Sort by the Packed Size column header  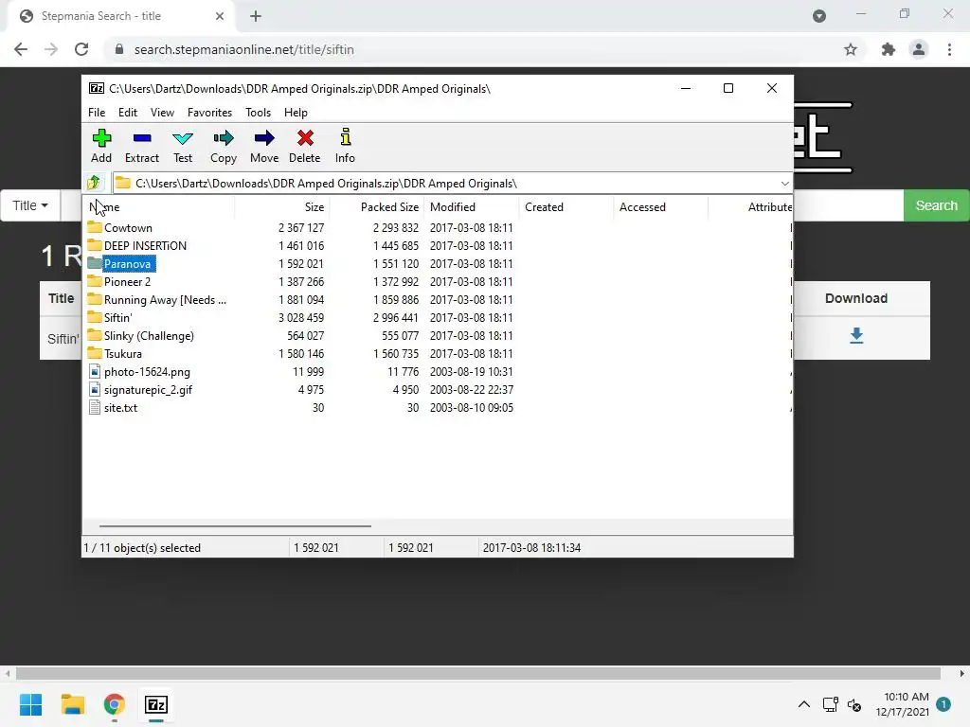(376, 207)
